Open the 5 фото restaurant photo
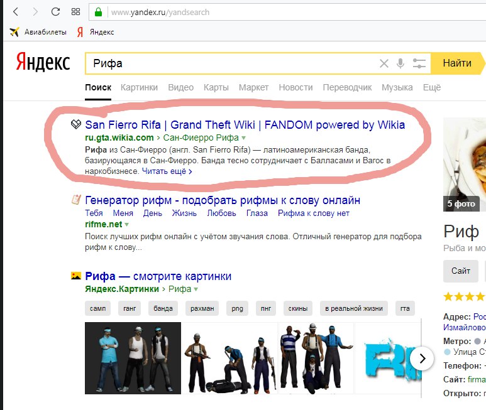 464,165
